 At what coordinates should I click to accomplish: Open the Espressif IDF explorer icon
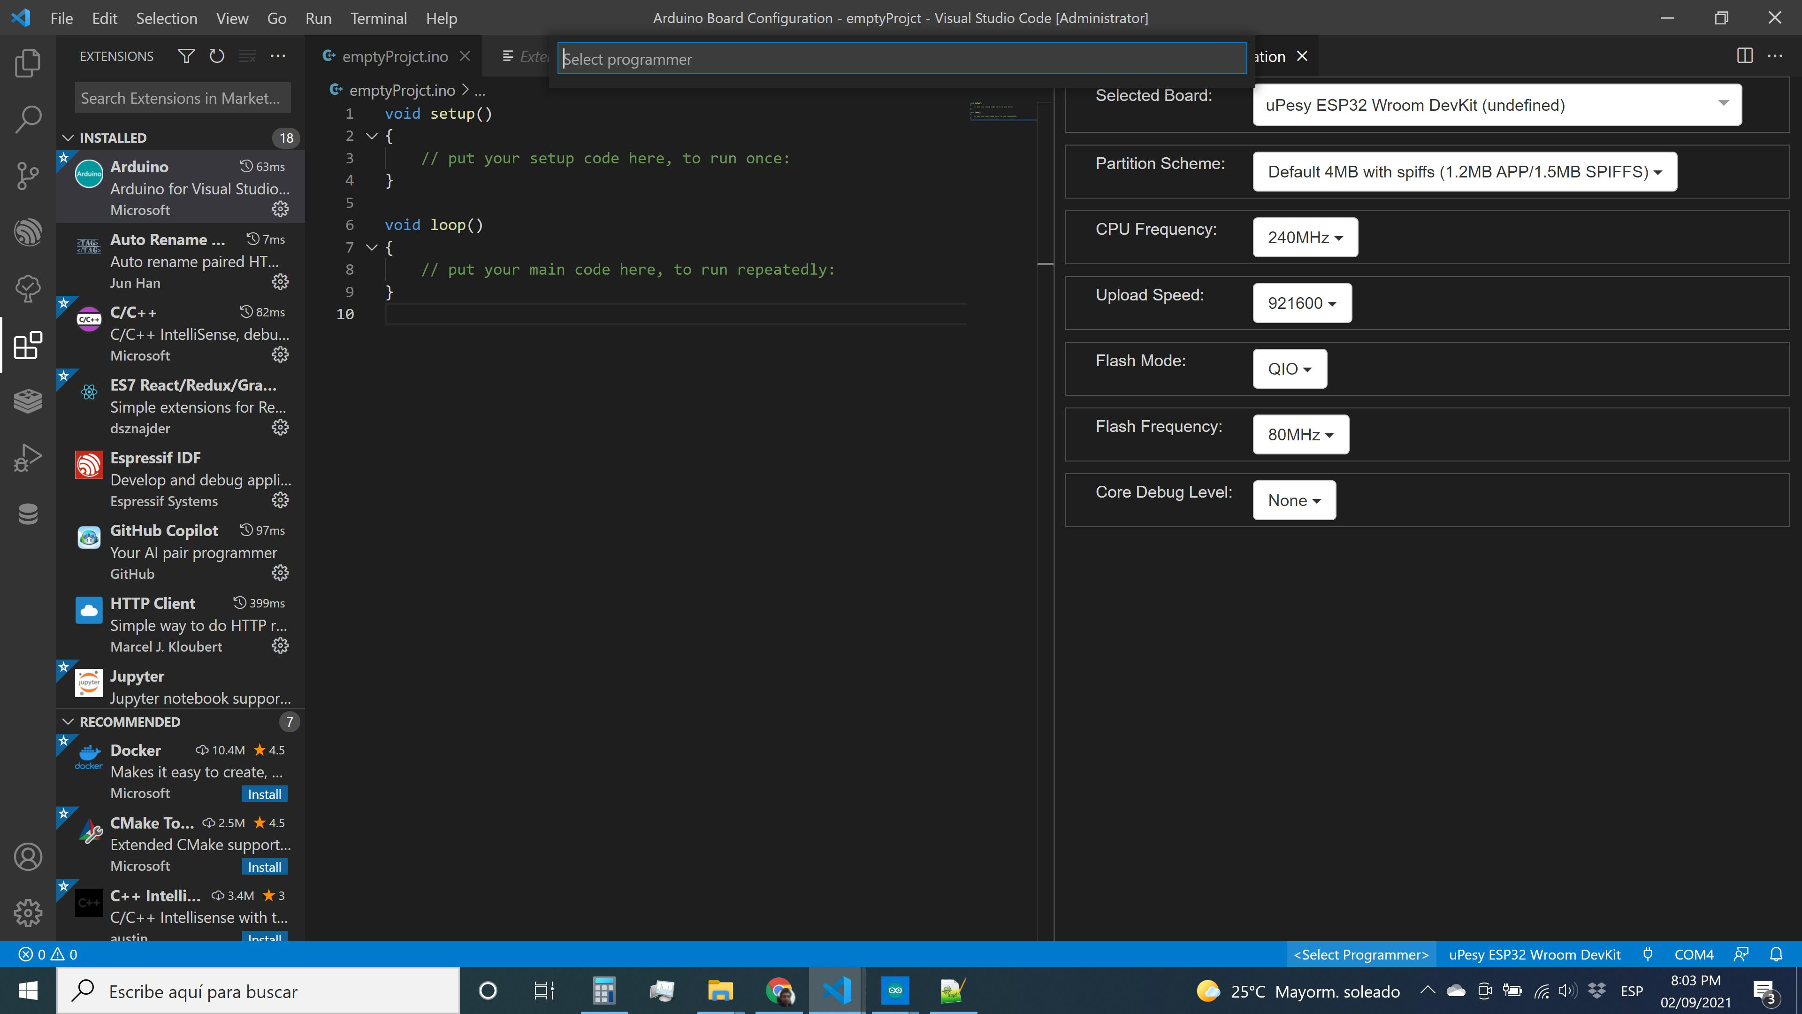click(28, 232)
